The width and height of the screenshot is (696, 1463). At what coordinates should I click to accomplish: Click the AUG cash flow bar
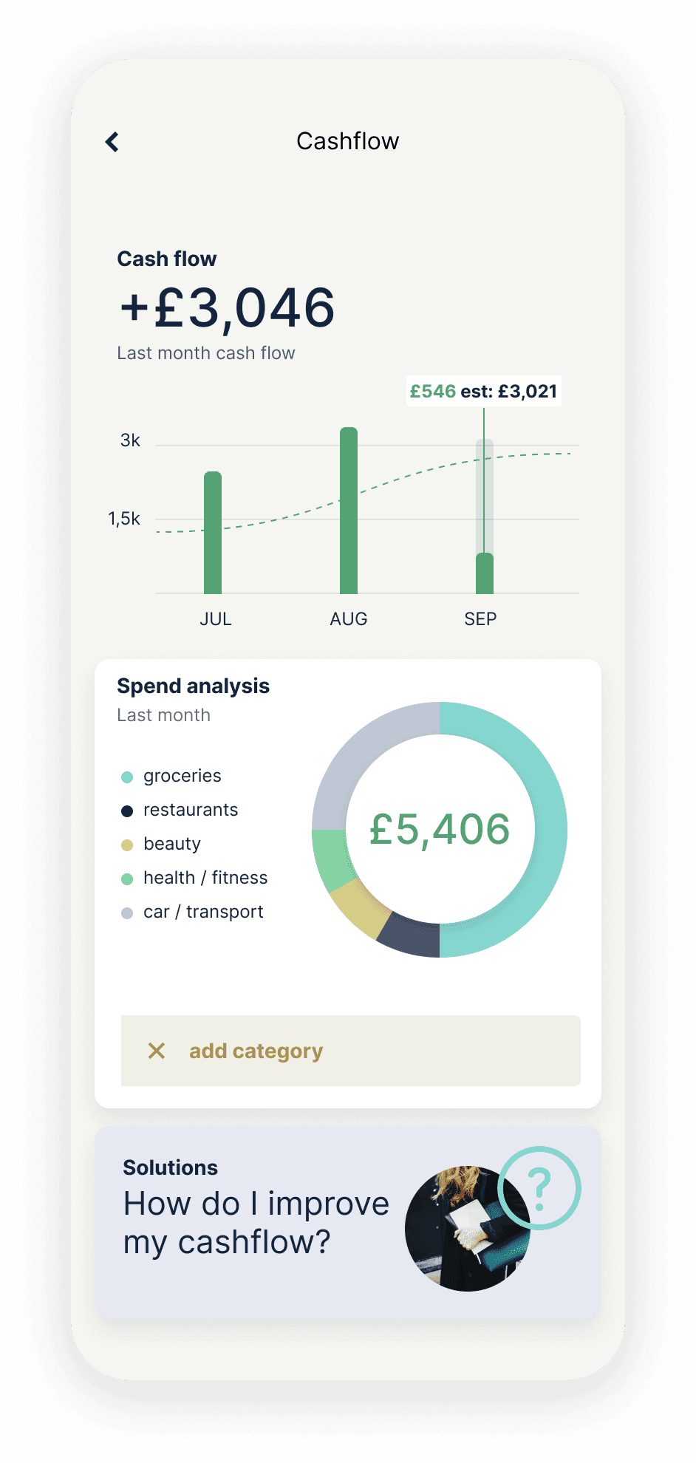[x=349, y=510]
